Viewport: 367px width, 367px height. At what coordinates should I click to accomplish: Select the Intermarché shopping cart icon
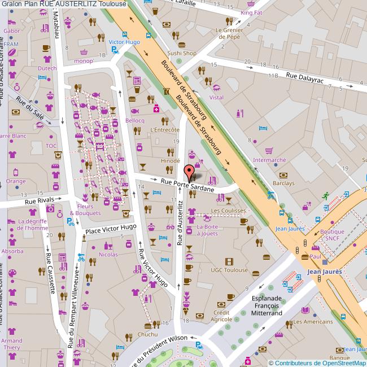pyautogui.click(x=269, y=151)
